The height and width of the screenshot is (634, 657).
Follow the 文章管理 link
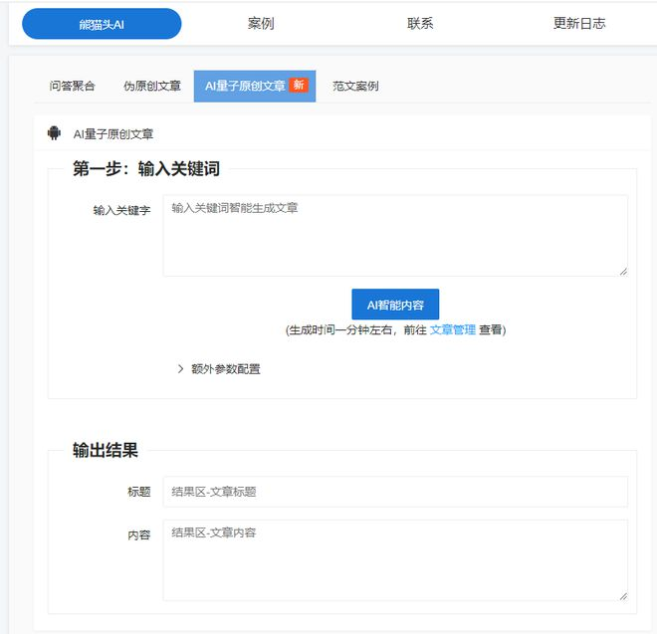452,329
